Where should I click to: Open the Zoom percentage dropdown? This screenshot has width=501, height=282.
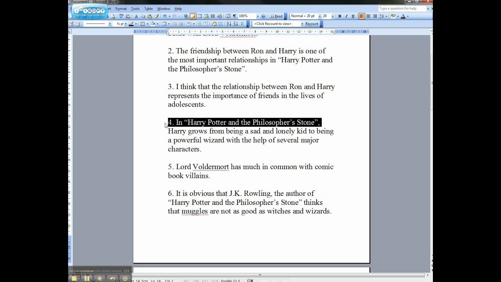click(x=258, y=16)
